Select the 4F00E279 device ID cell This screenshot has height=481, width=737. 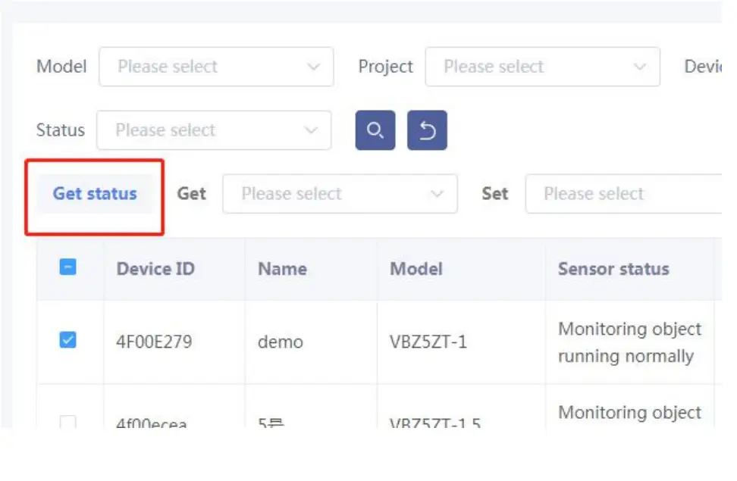pos(154,342)
